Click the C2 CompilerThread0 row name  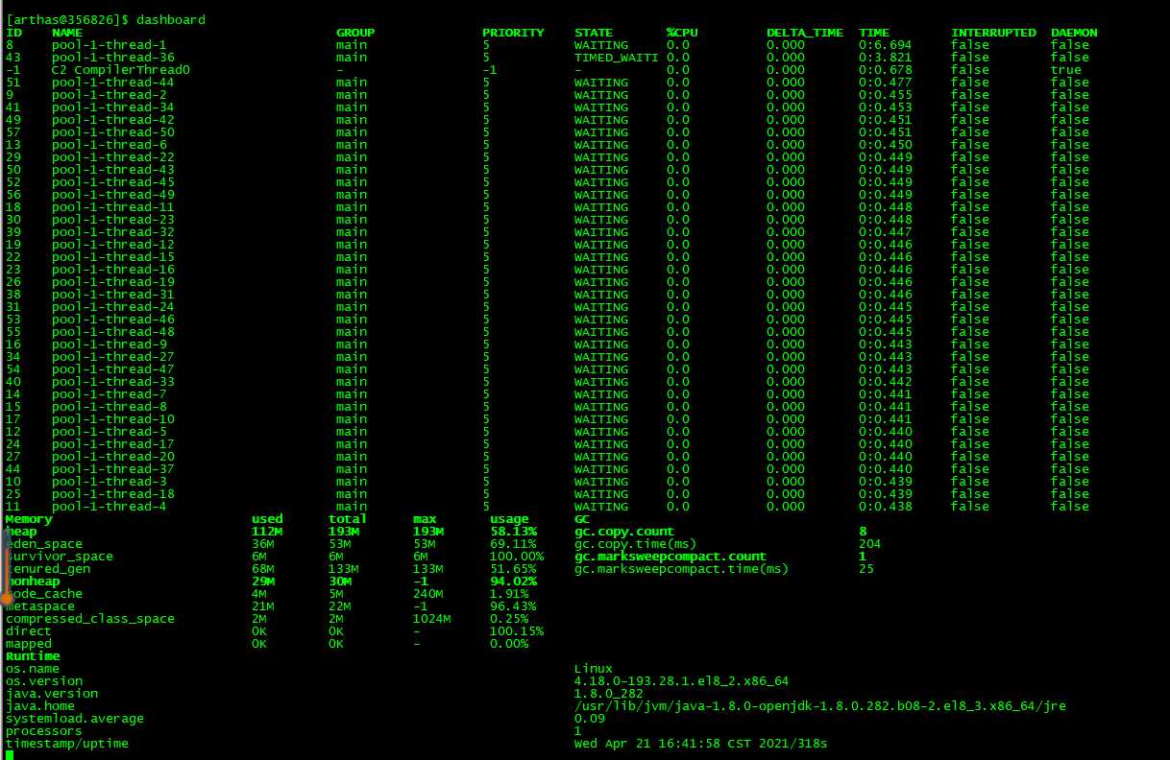click(x=121, y=70)
